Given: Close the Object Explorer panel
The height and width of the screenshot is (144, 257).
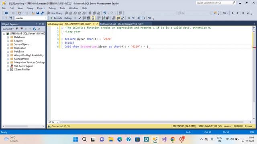Looking at the screenshot, I should (x=43, y=24).
